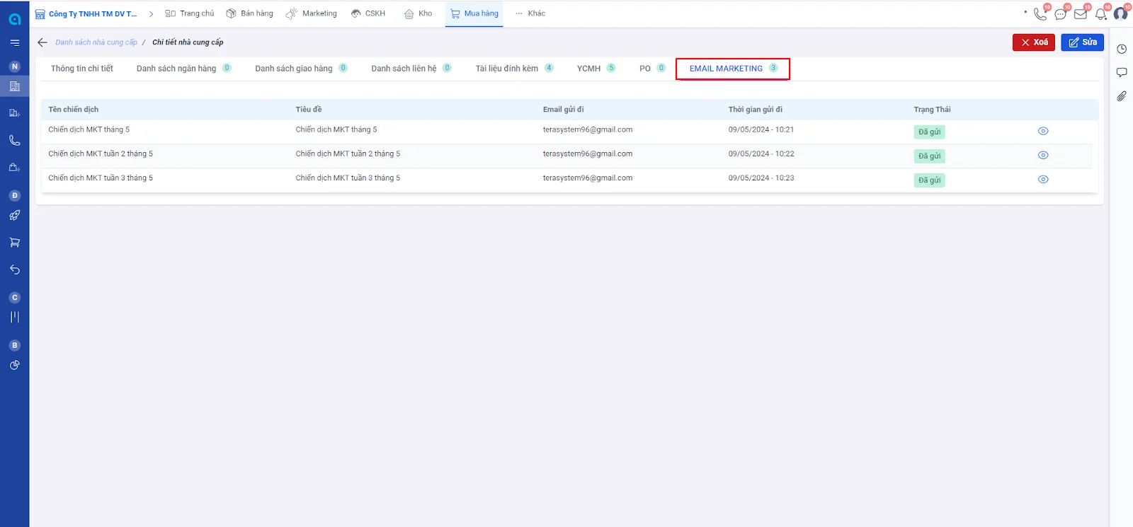Open history clock icon in right panel
The image size is (1133, 527).
click(1122, 49)
